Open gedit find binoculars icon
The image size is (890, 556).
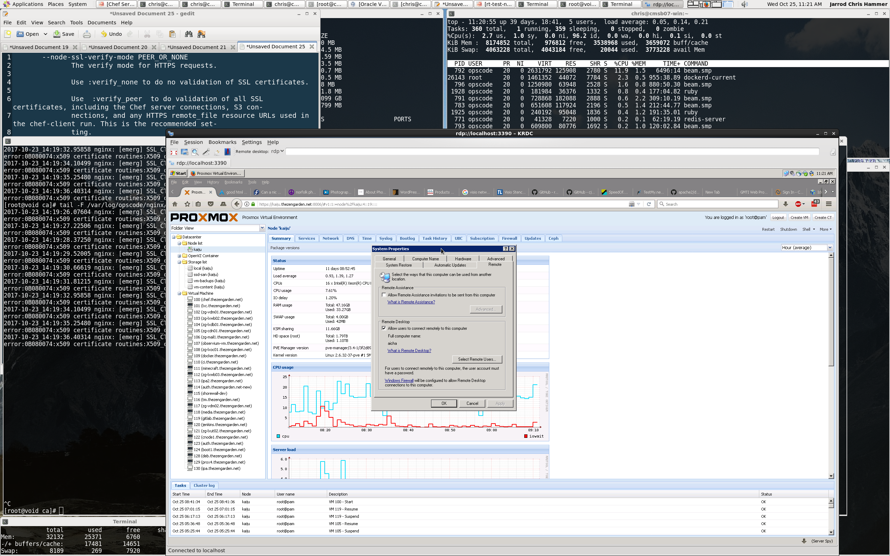(x=189, y=34)
